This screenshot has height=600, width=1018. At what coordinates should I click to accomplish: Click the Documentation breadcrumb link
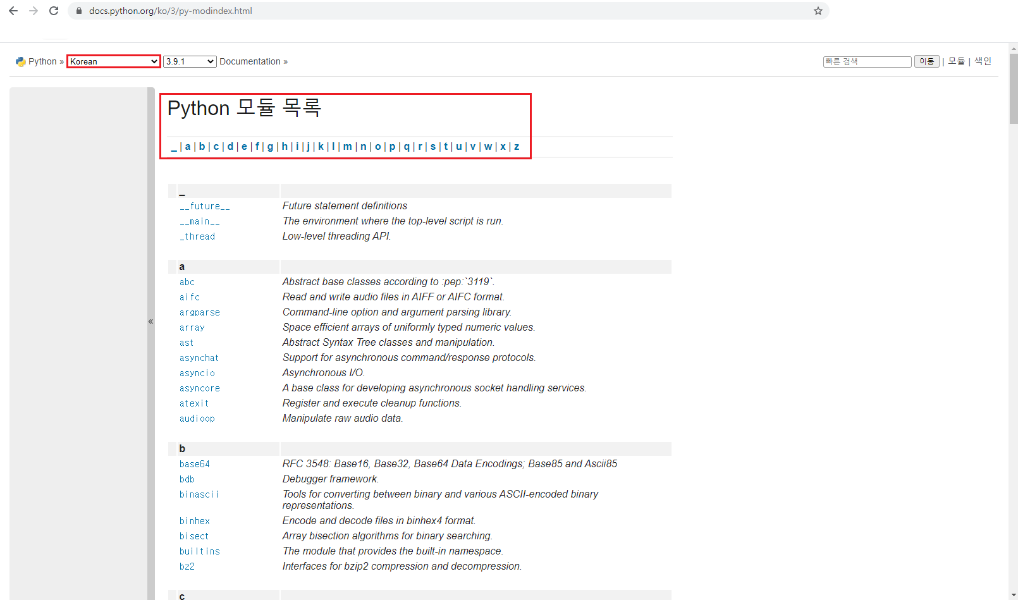[250, 61]
